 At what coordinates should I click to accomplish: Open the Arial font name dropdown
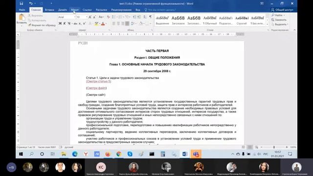point(75,17)
